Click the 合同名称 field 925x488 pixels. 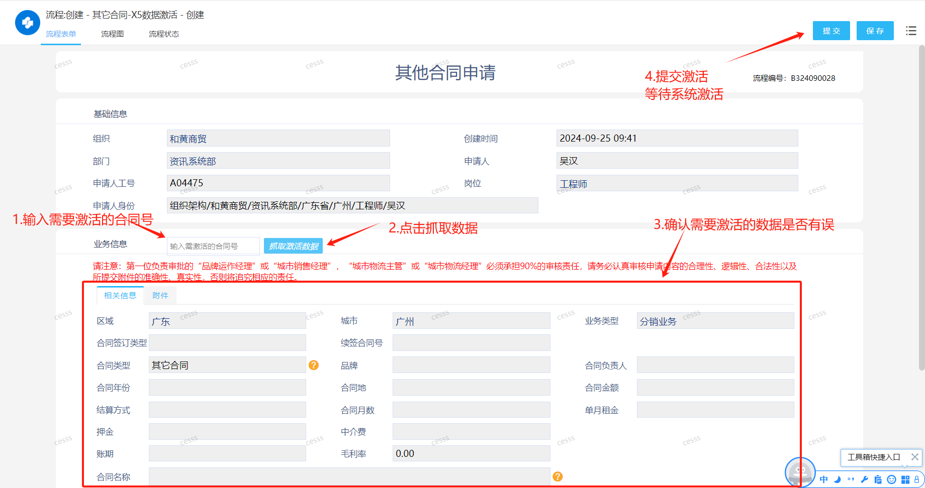point(349,476)
